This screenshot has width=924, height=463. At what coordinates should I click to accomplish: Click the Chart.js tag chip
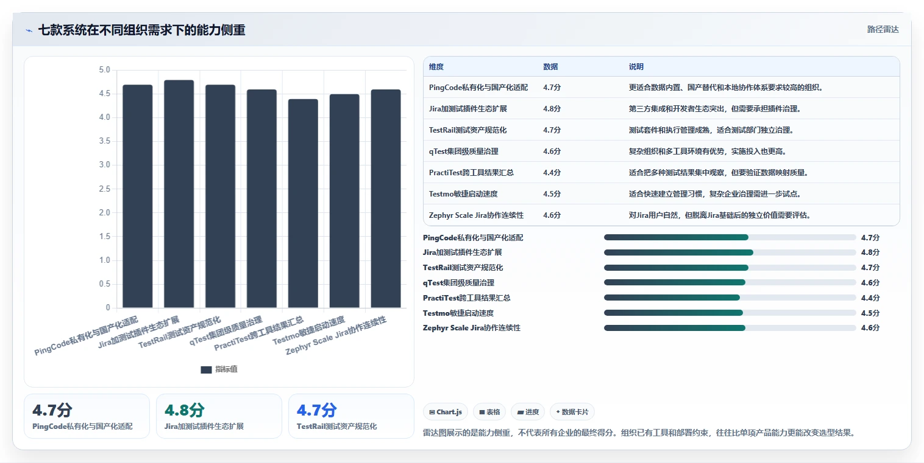[x=446, y=412]
